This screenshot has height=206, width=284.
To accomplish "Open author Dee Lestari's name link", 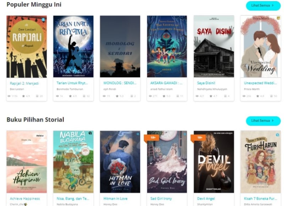I will [17, 89].
